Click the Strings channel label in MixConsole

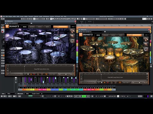(85, 90)
